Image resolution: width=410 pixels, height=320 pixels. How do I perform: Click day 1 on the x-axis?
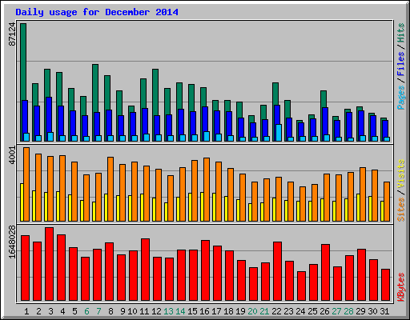click(x=26, y=311)
